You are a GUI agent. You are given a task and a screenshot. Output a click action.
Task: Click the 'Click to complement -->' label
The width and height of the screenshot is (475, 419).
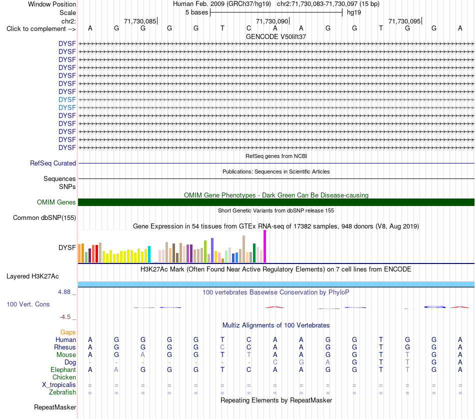coord(41,29)
